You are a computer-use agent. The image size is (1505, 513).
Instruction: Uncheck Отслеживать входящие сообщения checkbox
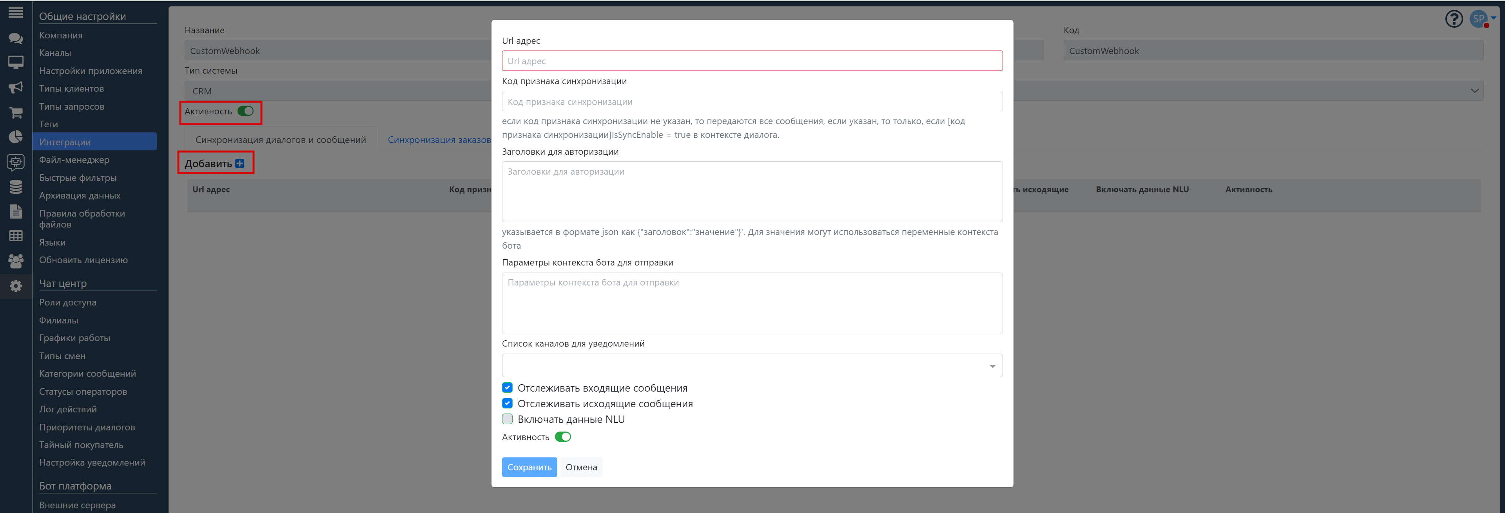pyautogui.click(x=507, y=388)
